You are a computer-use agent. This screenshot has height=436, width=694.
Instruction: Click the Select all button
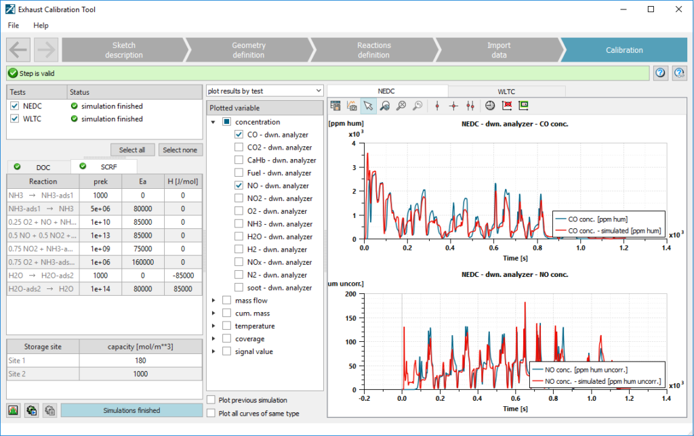pos(132,150)
